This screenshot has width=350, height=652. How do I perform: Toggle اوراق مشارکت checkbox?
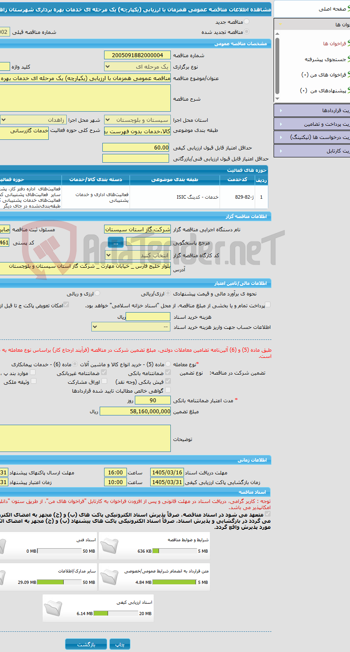click(104, 381)
